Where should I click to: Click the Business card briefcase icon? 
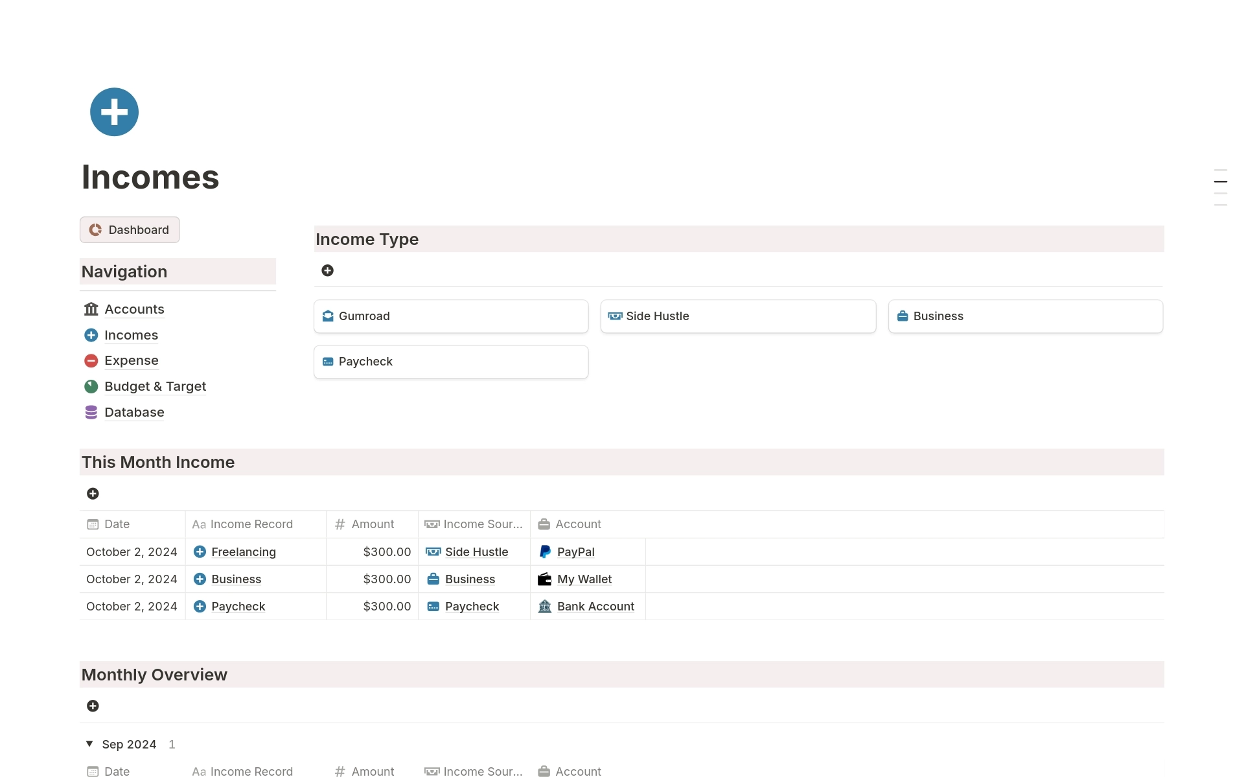[x=903, y=316]
